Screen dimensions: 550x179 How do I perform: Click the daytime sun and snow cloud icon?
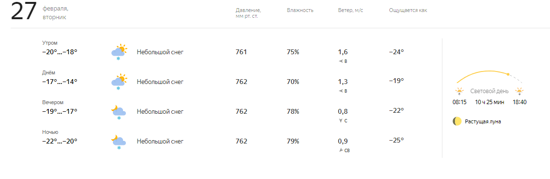(x=119, y=82)
